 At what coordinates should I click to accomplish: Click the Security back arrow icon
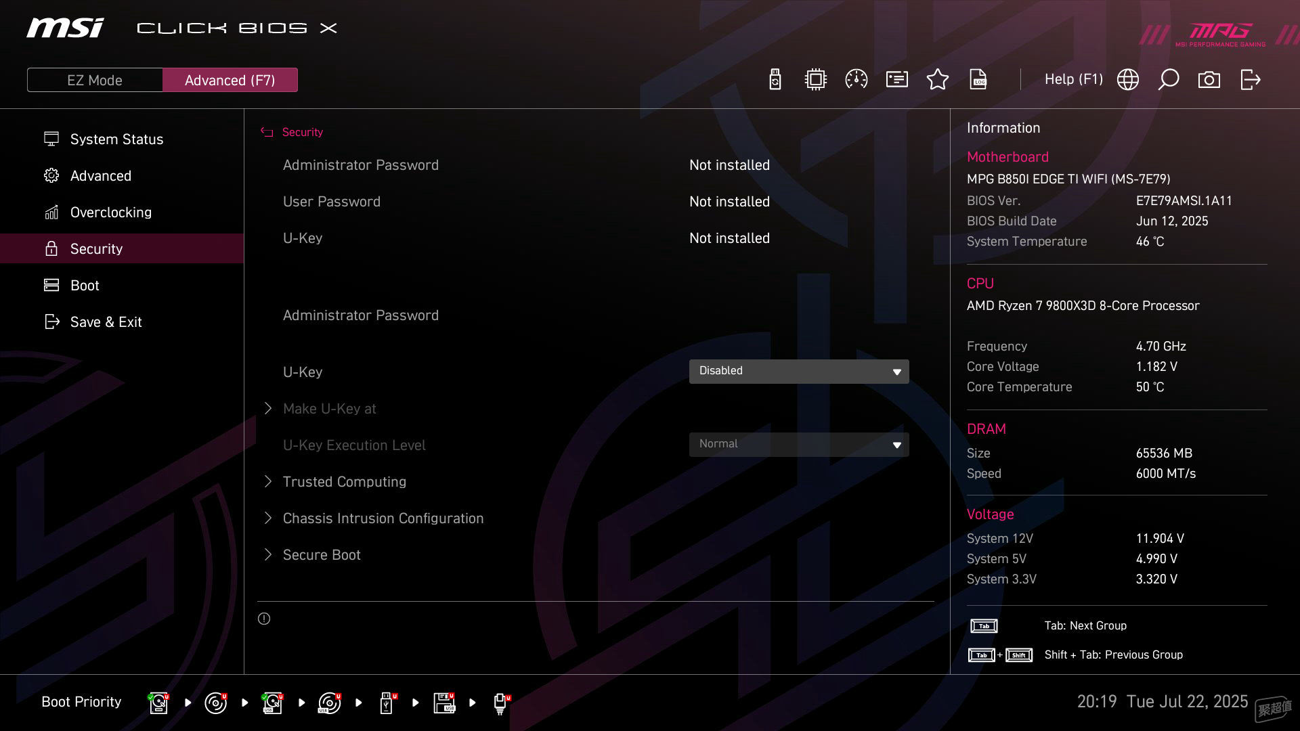coord(267,132)
